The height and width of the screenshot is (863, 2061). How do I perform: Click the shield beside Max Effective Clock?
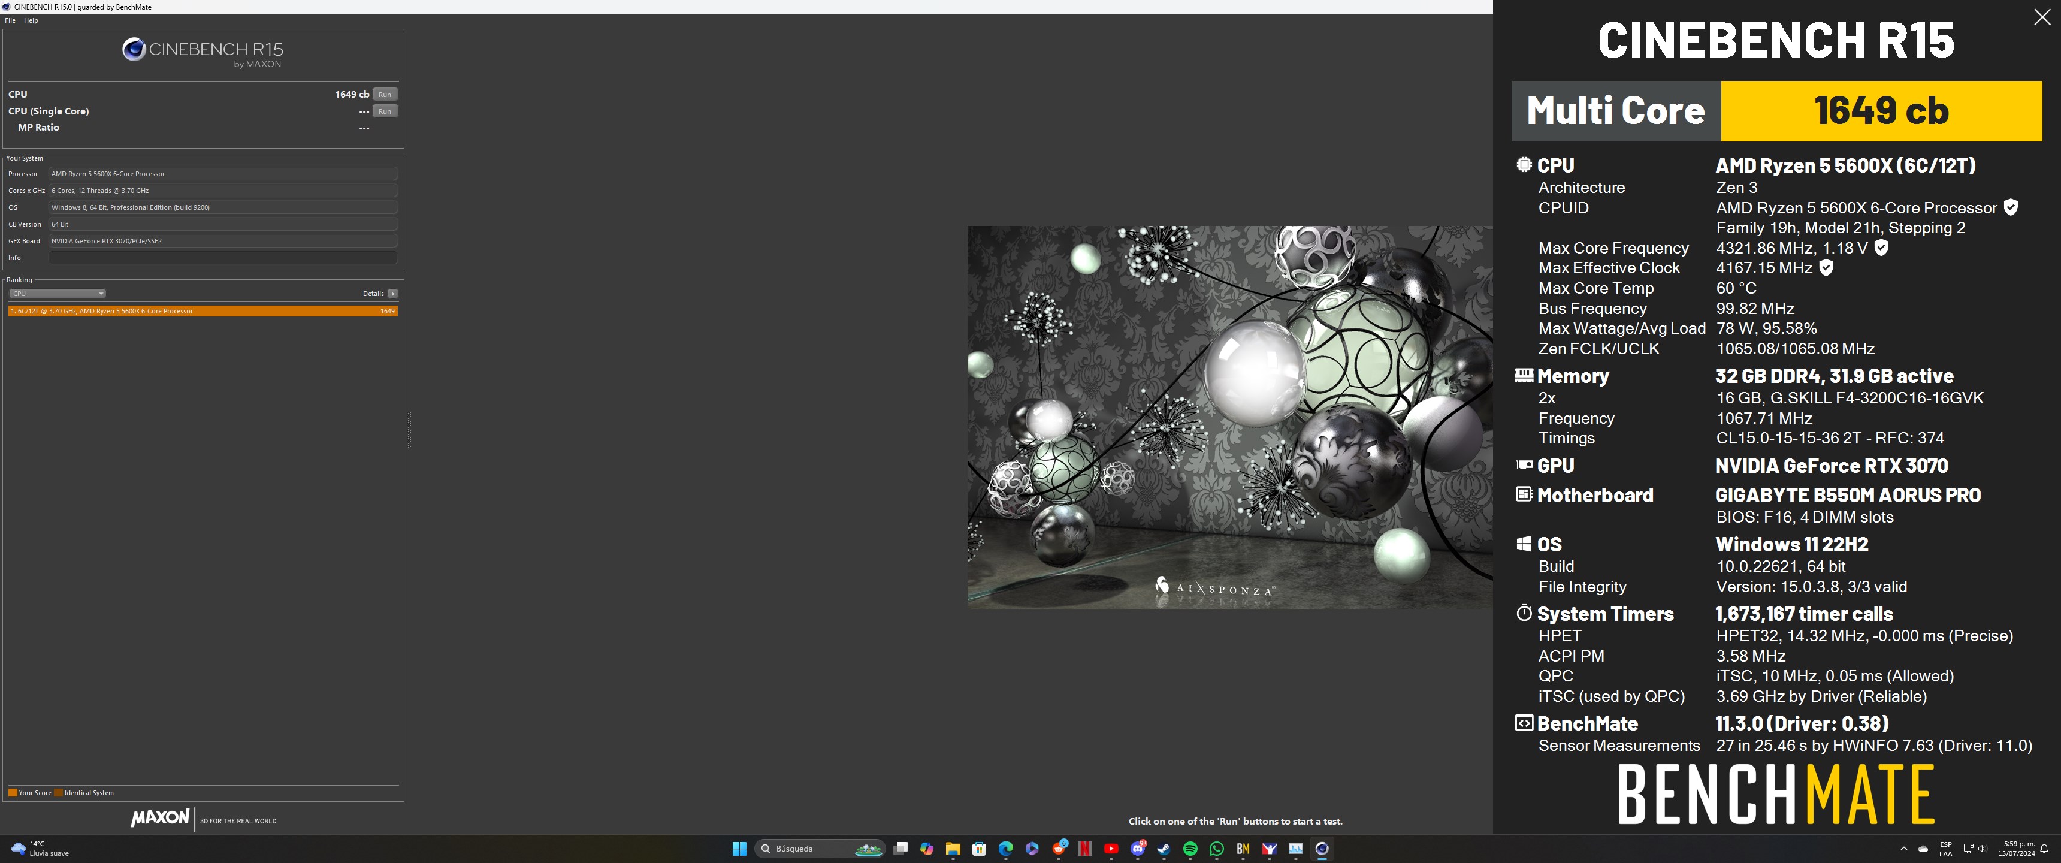(1826, 267)
